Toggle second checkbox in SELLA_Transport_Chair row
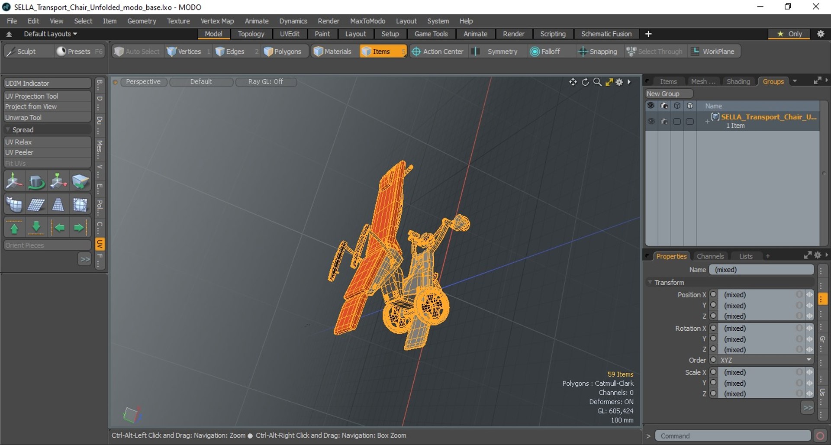The width and height of the screenshot is (831, 445). (690, 122)
